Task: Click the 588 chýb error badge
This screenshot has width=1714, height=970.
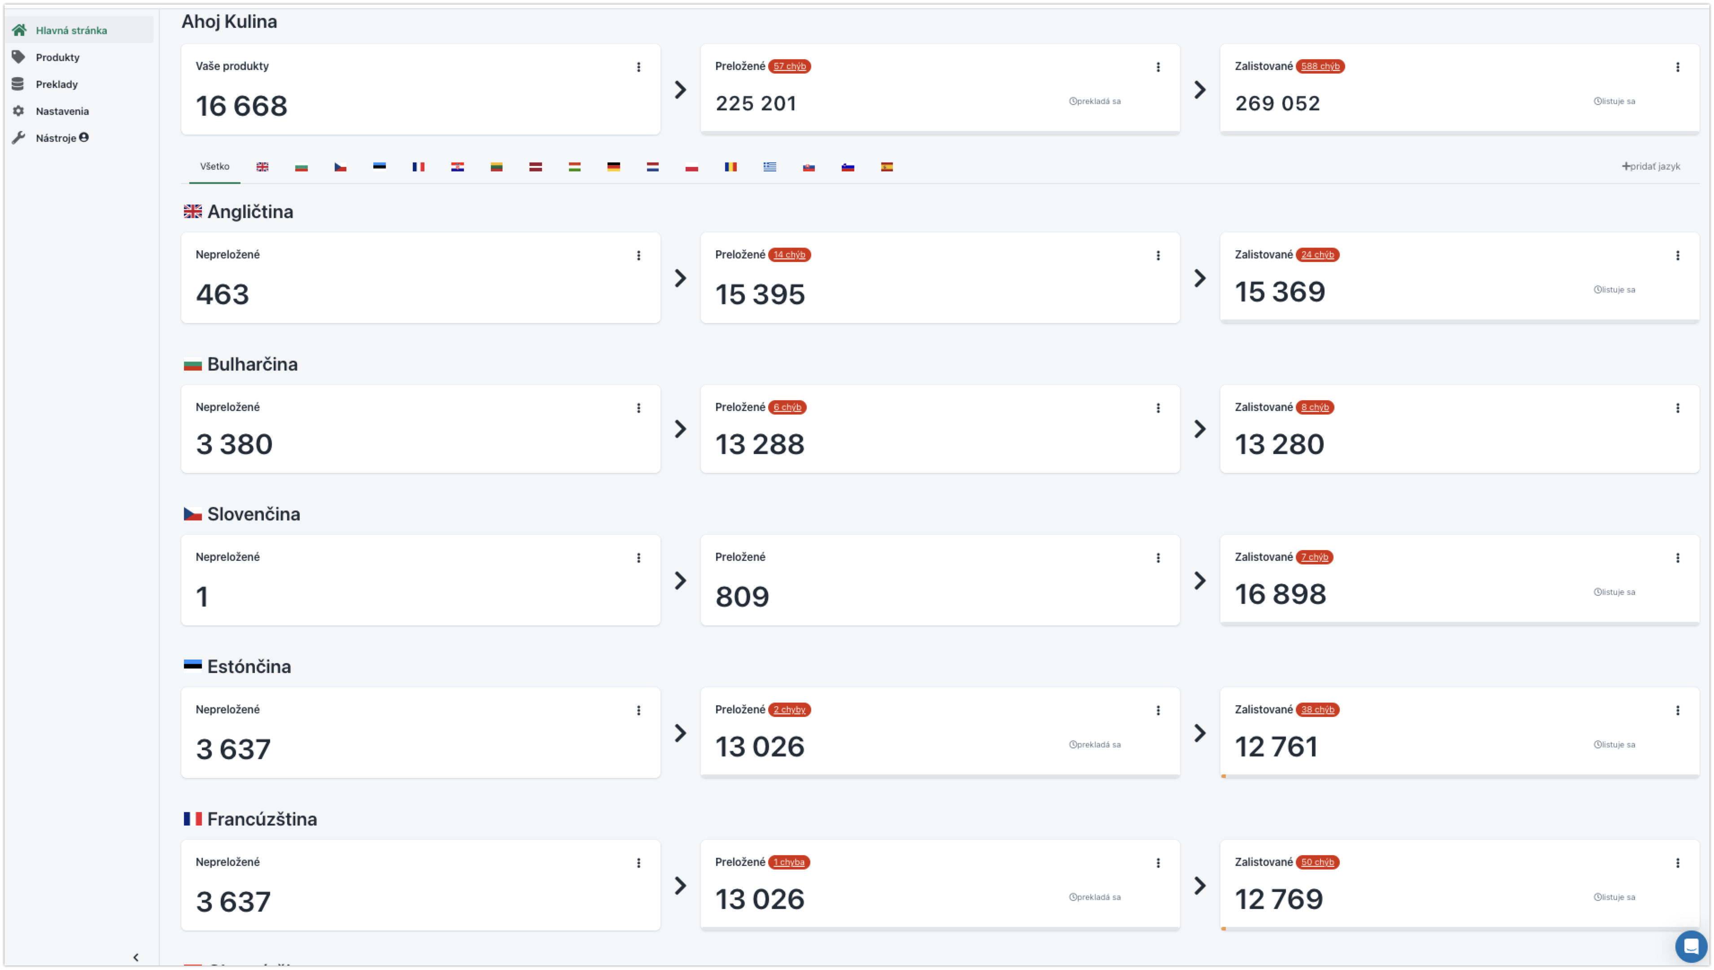Action: 1320,66
